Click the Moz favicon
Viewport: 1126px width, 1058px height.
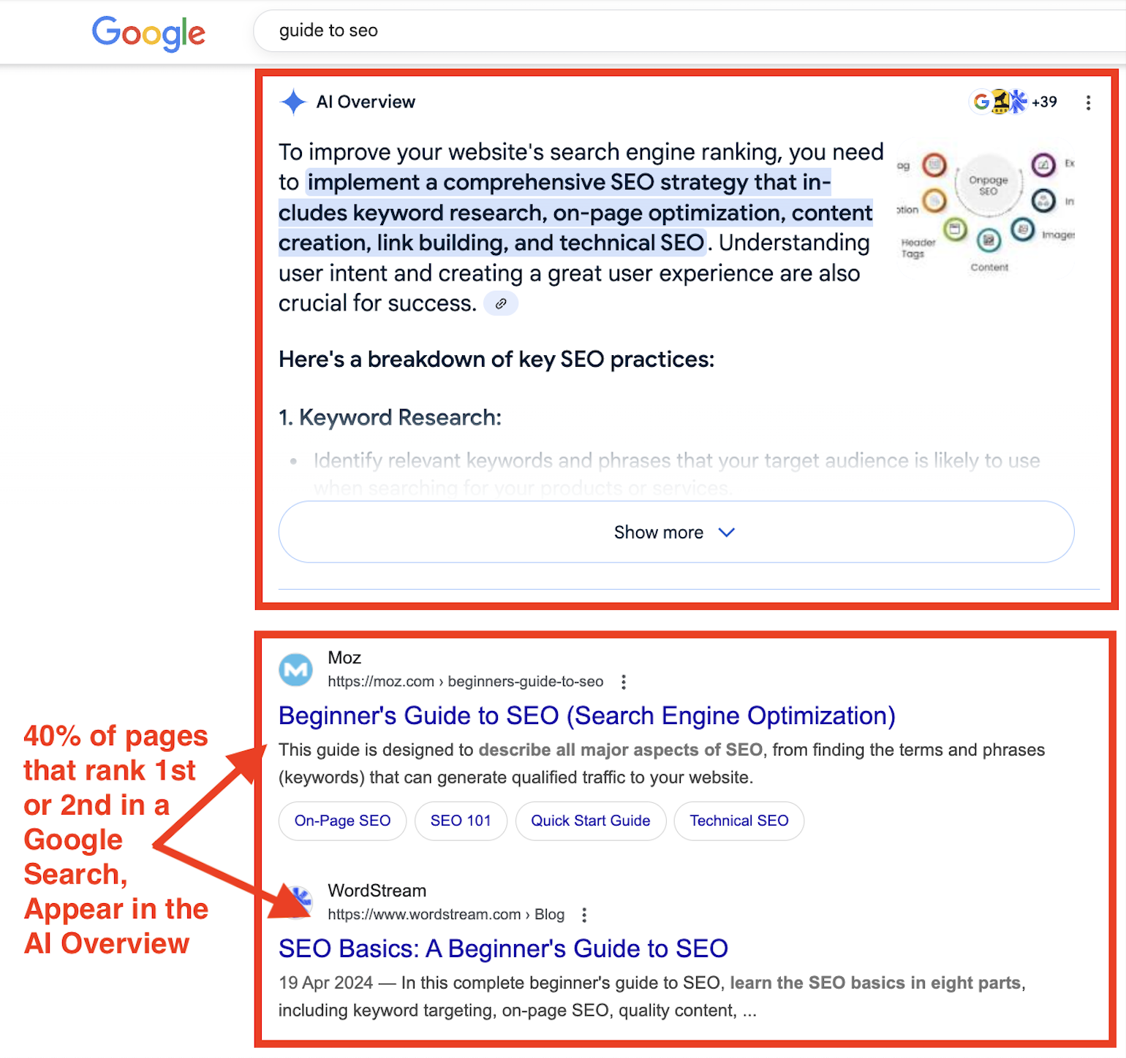point(296,669)
